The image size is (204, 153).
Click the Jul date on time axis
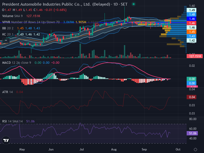tap(82, 149)
